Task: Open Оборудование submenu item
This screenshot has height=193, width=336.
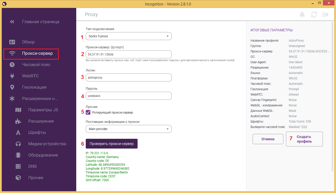Action: (43, 155)
